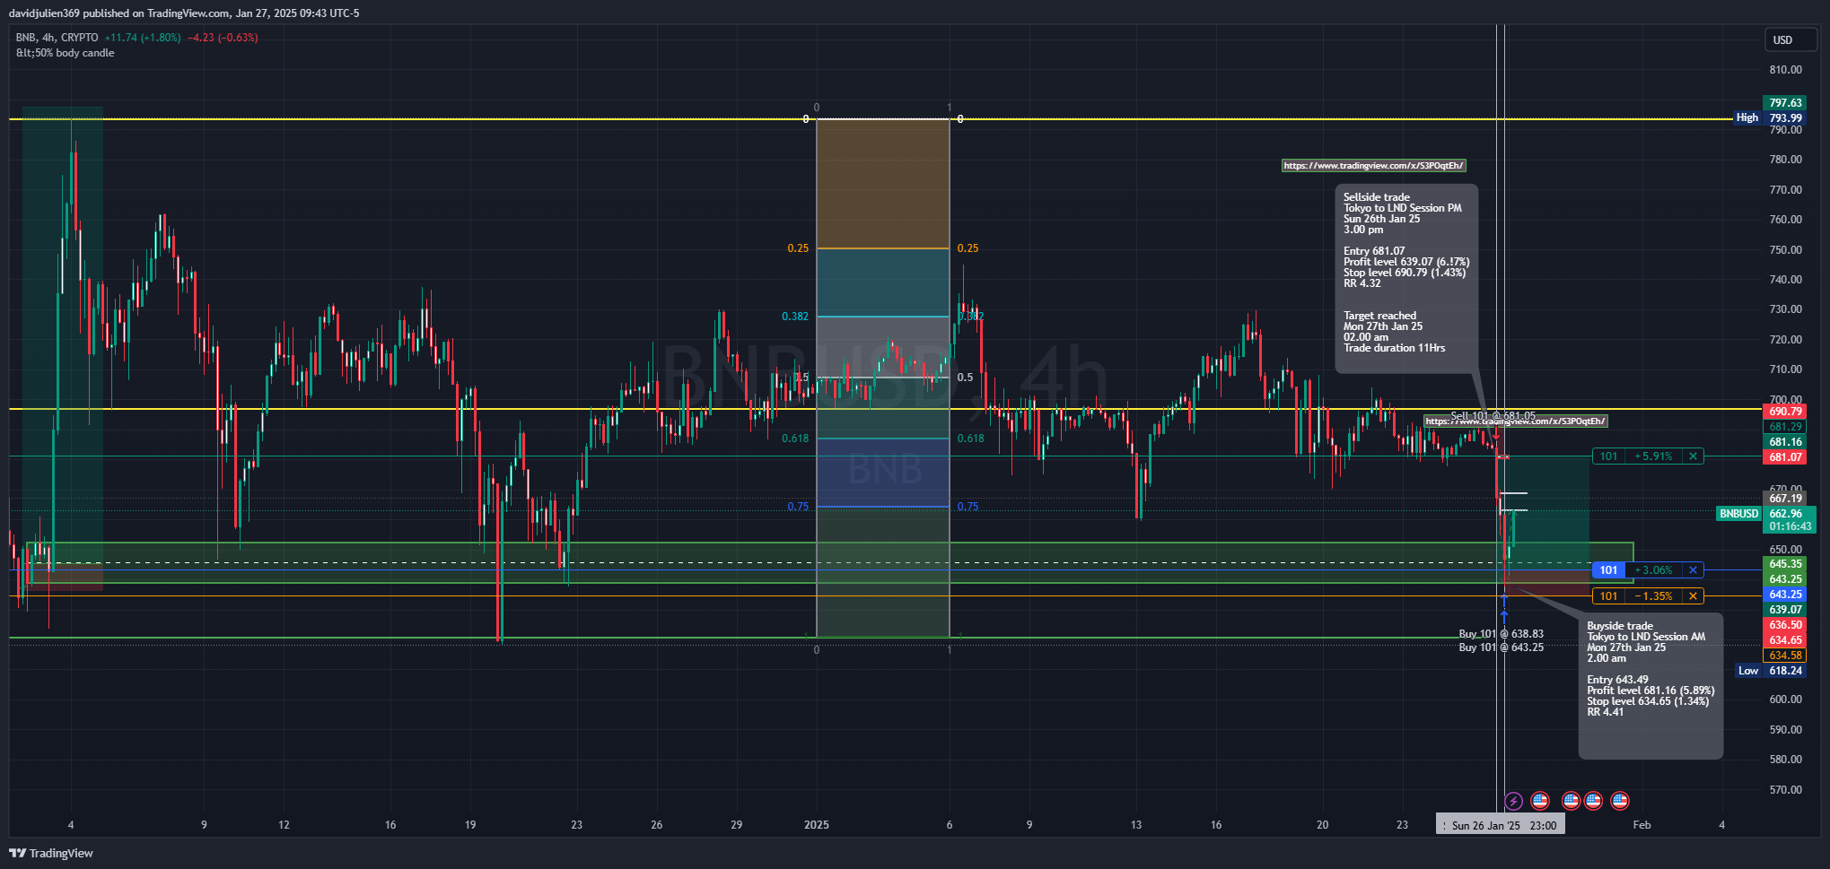Screen dimensions: 1830x869
Task: Click the 0.75 Fibonacci label left of box
Action: pyautogui.click(x=798, y=507)
